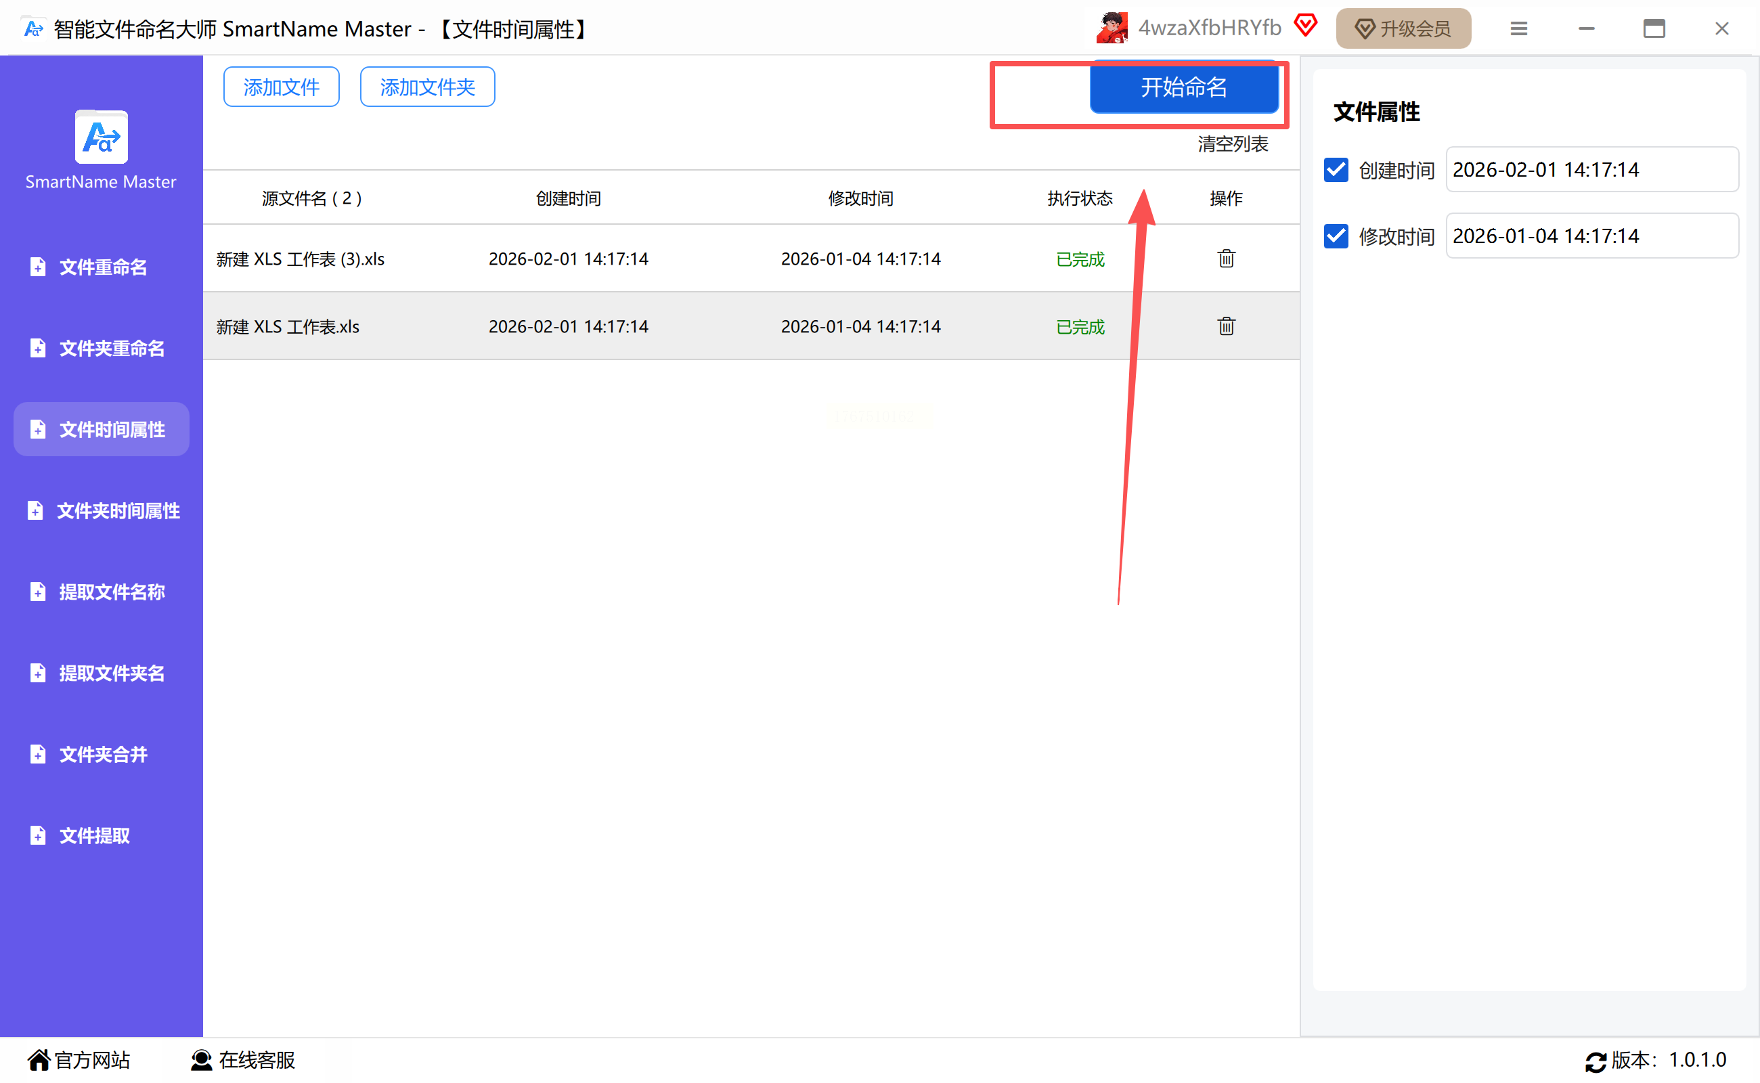Click the 添加文件夹 button
Viewport: 1760px width, 1083px height.
(x=427, y=87)
